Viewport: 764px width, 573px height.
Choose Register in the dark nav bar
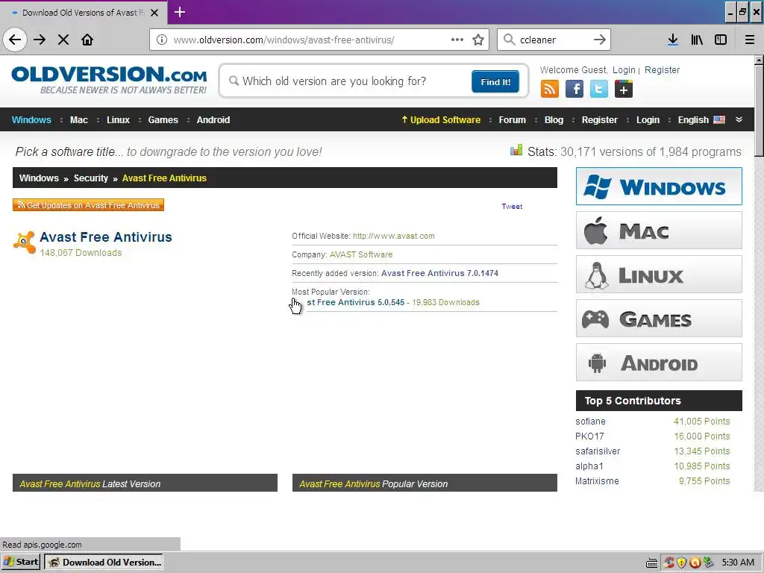(x=599, y=120)
